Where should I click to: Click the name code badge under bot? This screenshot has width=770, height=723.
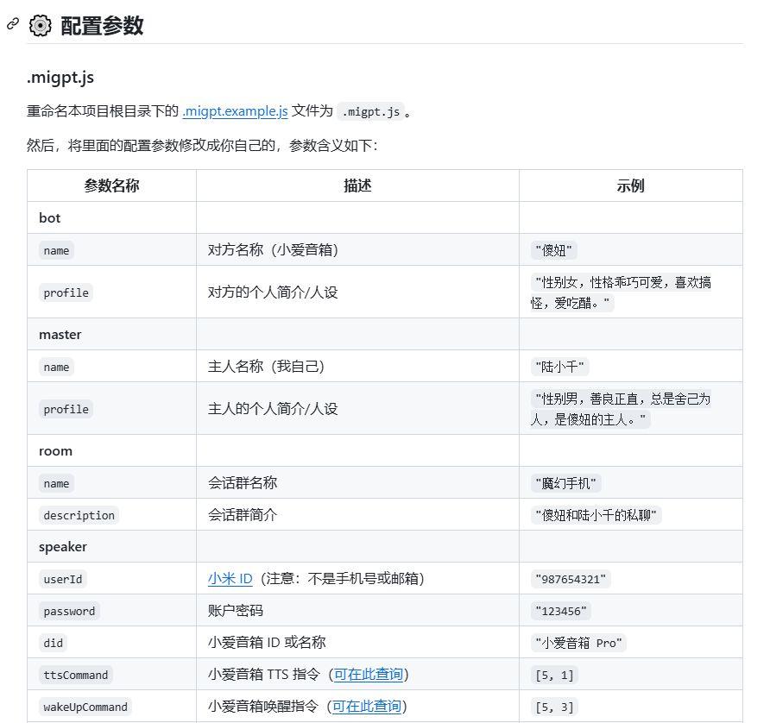coord(55,250)
